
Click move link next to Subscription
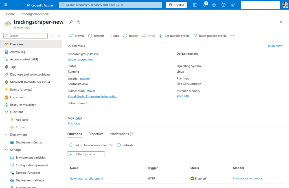(x=90, y=91)
